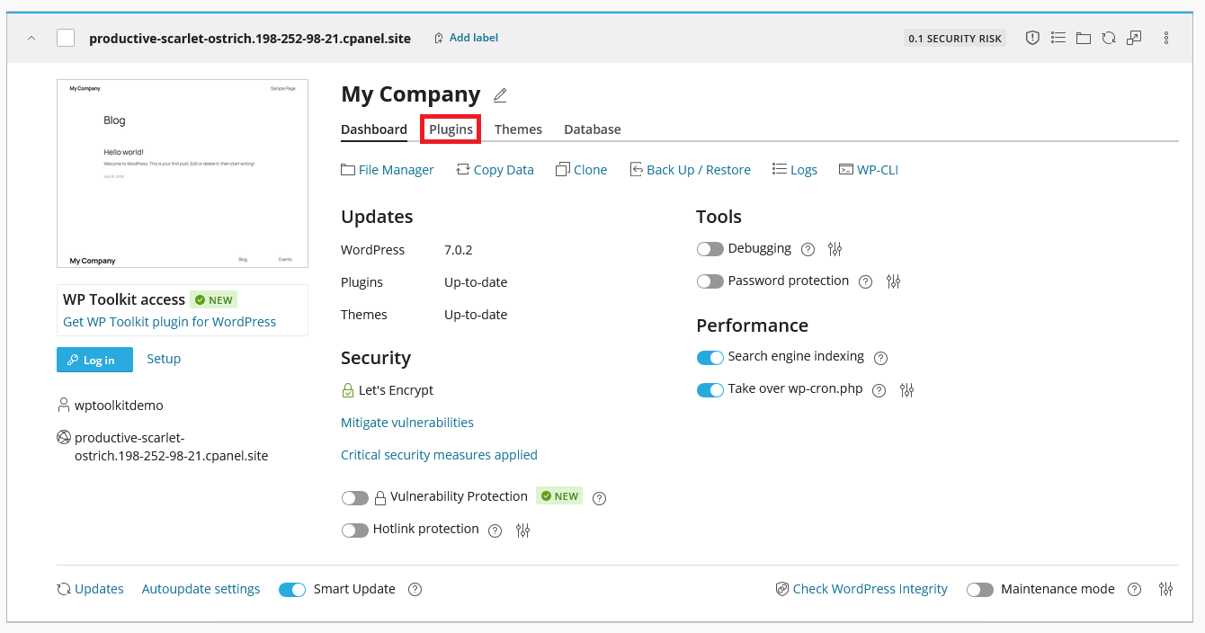Click the refresh icon in header
This screenshot has height=633, width=1205.
coord(1109,38)
